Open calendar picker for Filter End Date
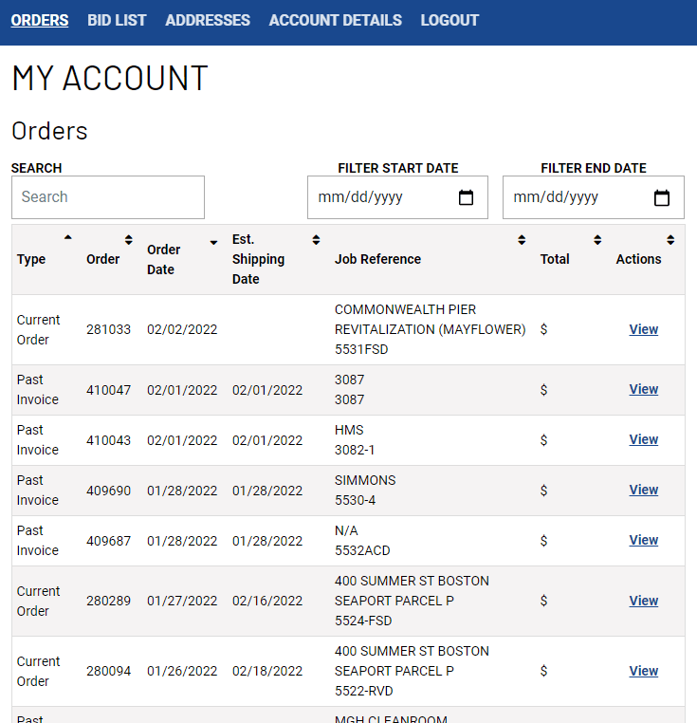 [662, 197]
